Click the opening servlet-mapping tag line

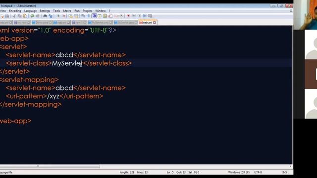click(29, 80)
